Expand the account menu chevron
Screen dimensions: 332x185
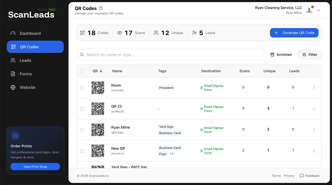[318, 10]
